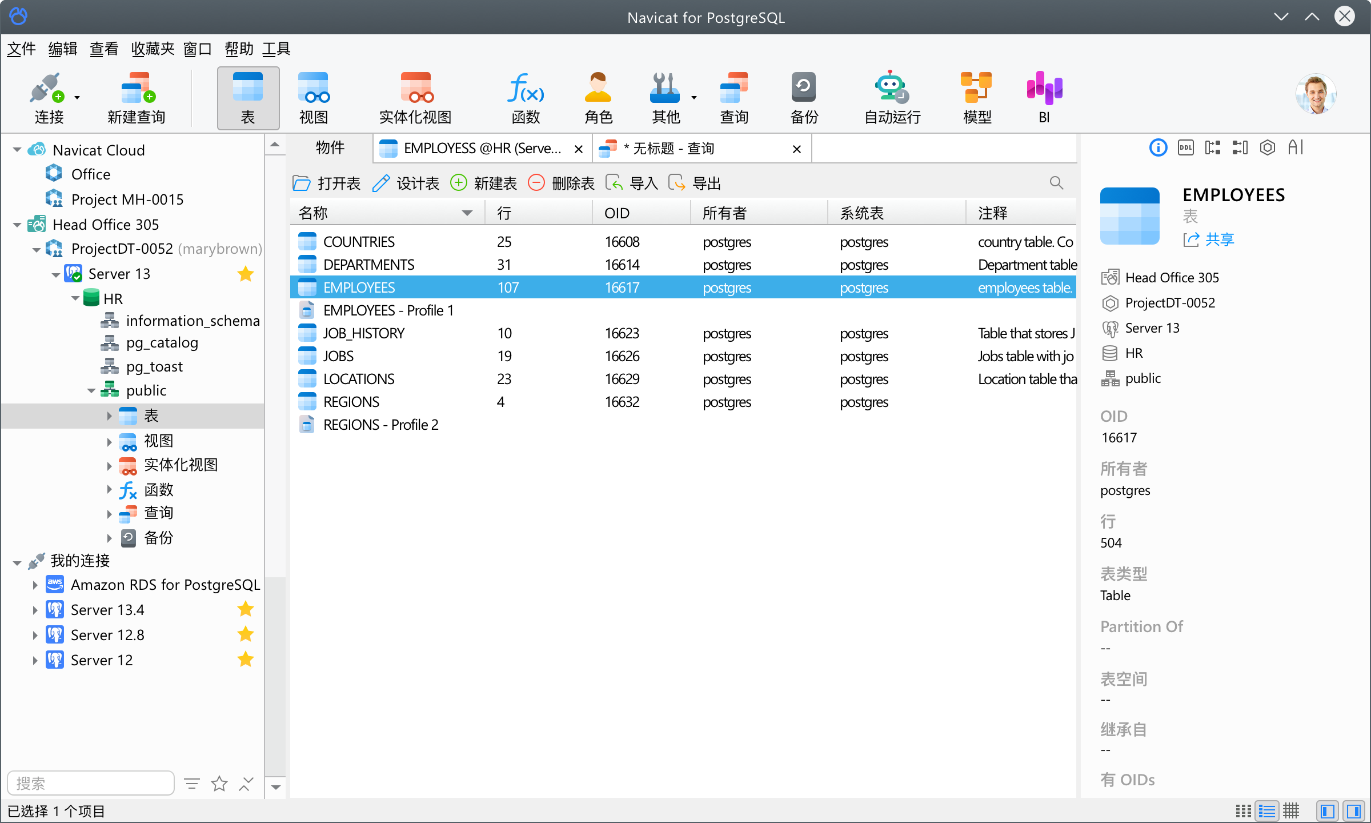Open the 文件 (File) menu
This screenshot has width=1371, height=823.
point(22,49)
